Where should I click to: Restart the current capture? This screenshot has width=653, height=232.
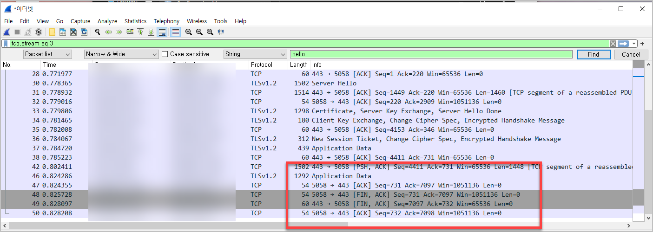[x=28, y=32]
